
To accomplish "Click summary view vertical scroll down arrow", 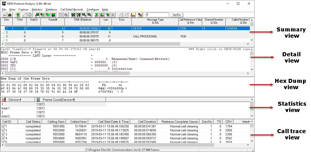I will pyautogui.click(x=252, y=40).
